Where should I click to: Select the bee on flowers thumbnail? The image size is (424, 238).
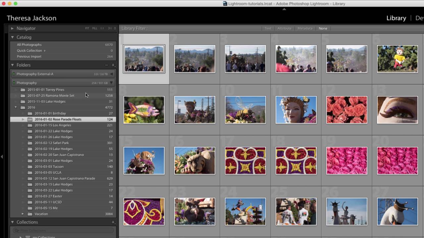[x=245, y=110]
